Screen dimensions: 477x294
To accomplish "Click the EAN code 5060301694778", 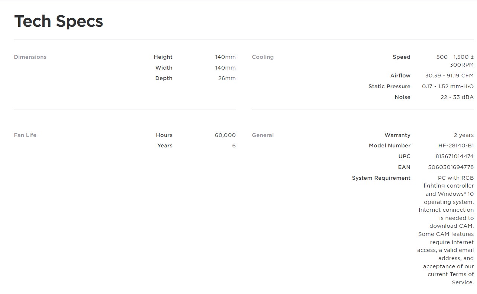I will tap(451, 167).
